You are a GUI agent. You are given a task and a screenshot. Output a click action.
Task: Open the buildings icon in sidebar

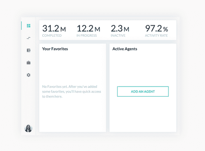(29, 62)
